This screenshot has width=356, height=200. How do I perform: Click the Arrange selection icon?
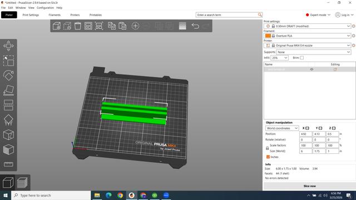pos(99,26)
